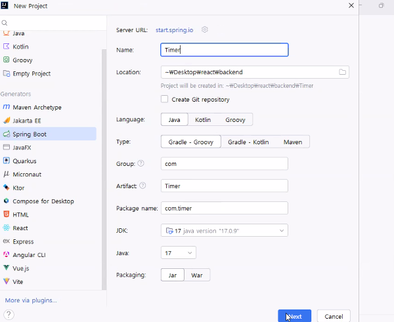This screenshot has width=394, height=322.
Task: Select the Maven Archetype generator icon
Action: [x=7, y=107]
